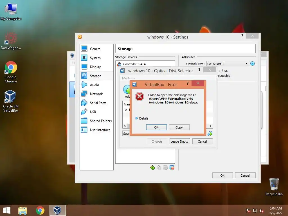Screen dimensions: 288x216
Task: Close the windows 10 Settings window
Action: pyautogui.click(x=253, y=36)
